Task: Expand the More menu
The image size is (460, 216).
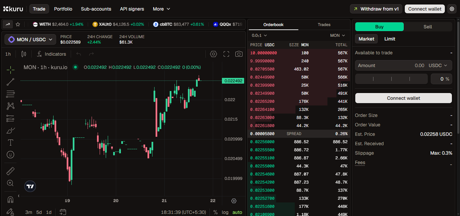Action: click(161, 9)
